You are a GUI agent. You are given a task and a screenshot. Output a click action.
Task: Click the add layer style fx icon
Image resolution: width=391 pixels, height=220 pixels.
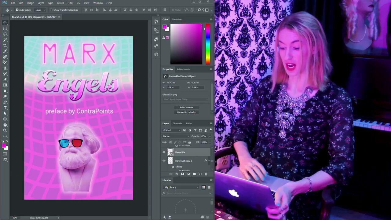(x=177, y=174)
